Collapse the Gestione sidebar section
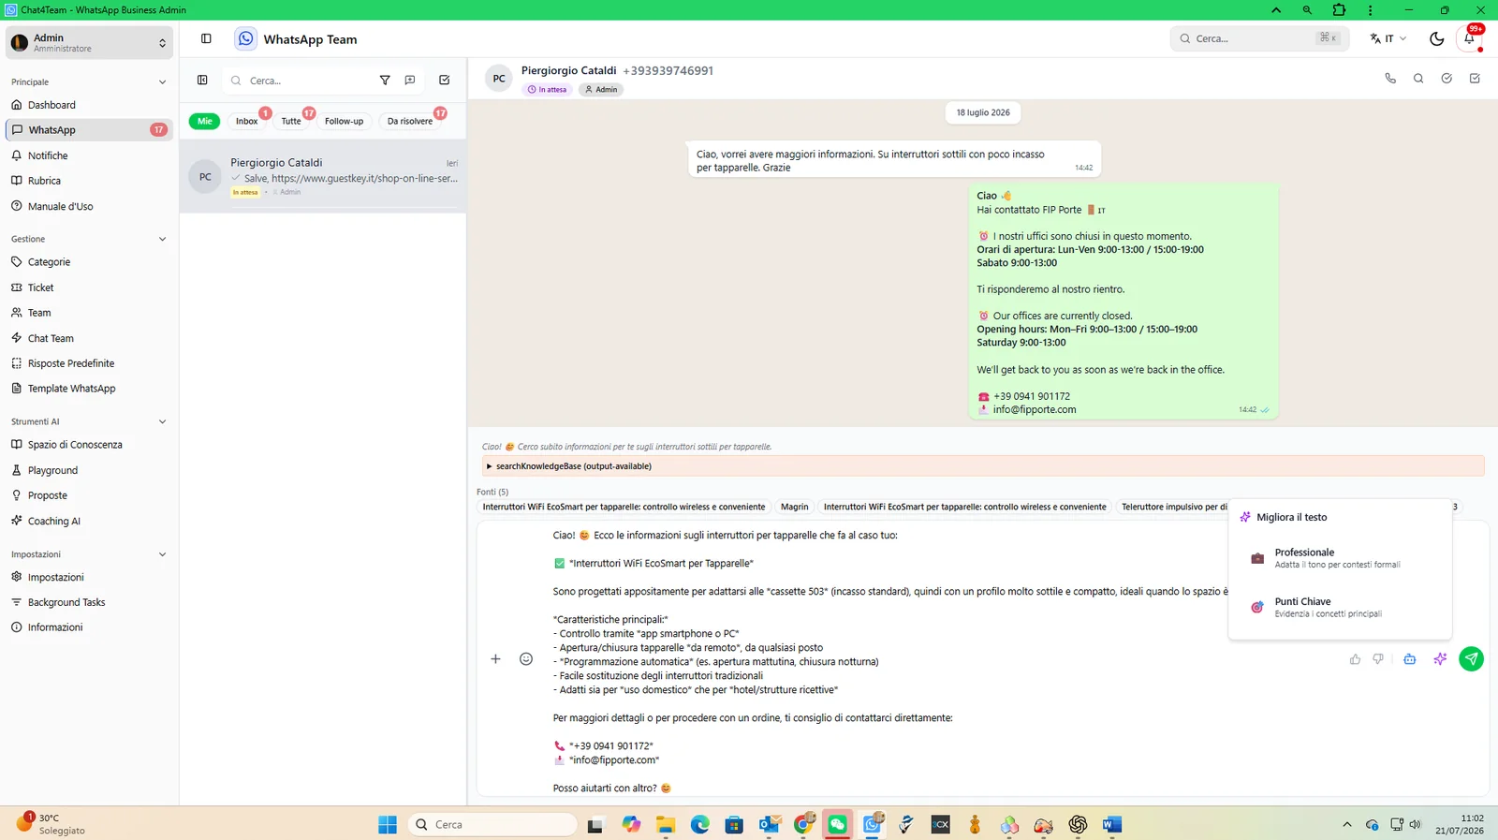Viewport: 1498px width, 840px height. coord(162,239)
